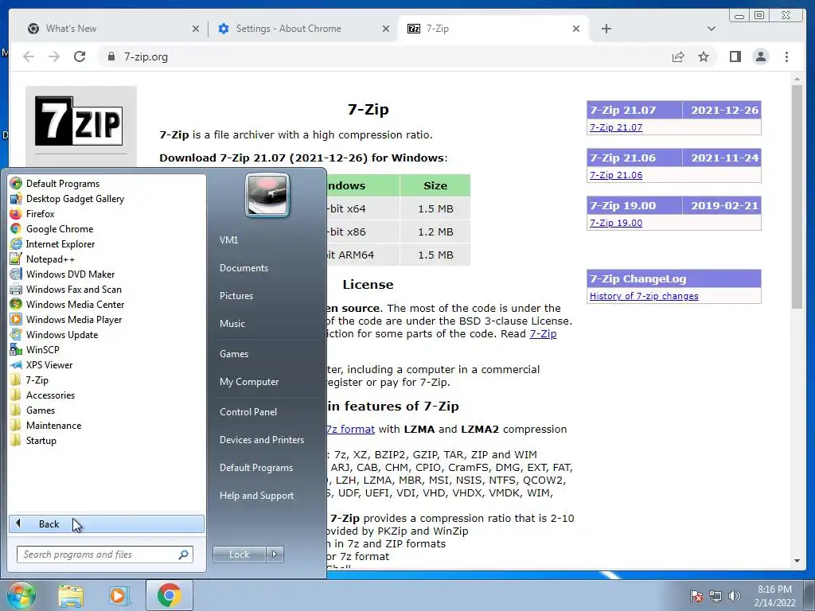Open Games in the right Start menu pane
The image size is (815, 611).
click(233, 354)
